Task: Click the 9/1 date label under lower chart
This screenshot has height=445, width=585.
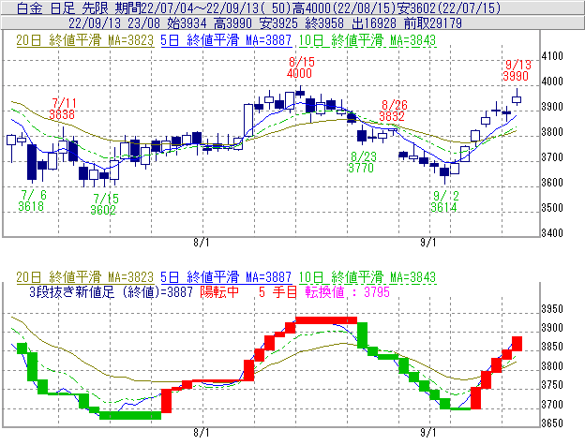Action: coord(428,433)
